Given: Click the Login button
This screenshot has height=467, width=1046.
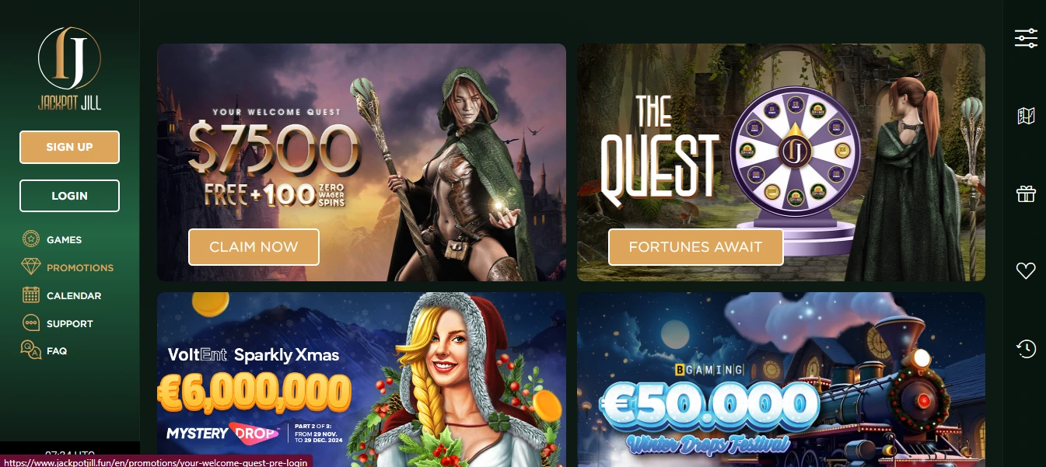Looking at the screenshot, I should (69, 196).
